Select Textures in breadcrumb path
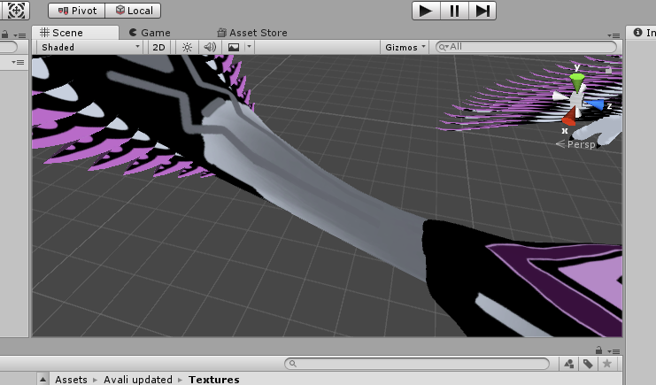 [213, 380]
